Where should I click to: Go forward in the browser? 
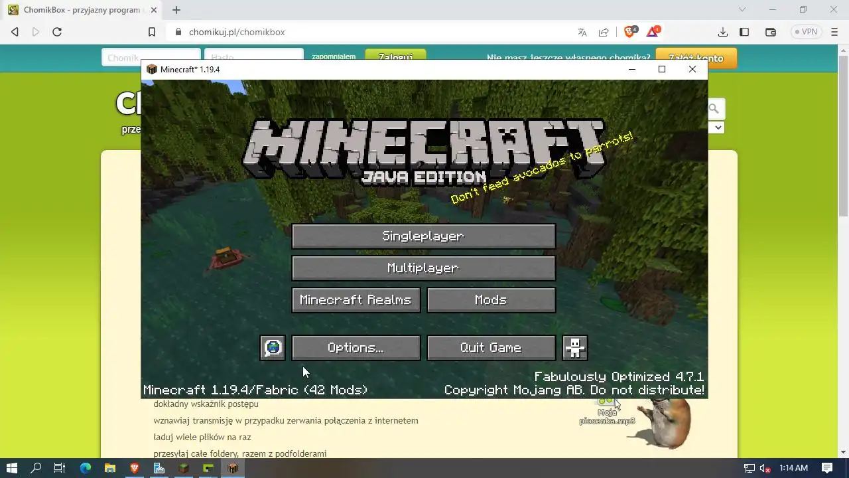pyautogui.click(x=36, y=32)
